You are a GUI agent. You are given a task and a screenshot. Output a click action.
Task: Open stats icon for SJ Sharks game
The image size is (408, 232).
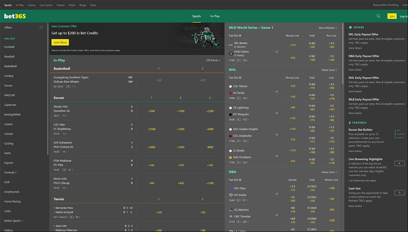coord(277,156)
